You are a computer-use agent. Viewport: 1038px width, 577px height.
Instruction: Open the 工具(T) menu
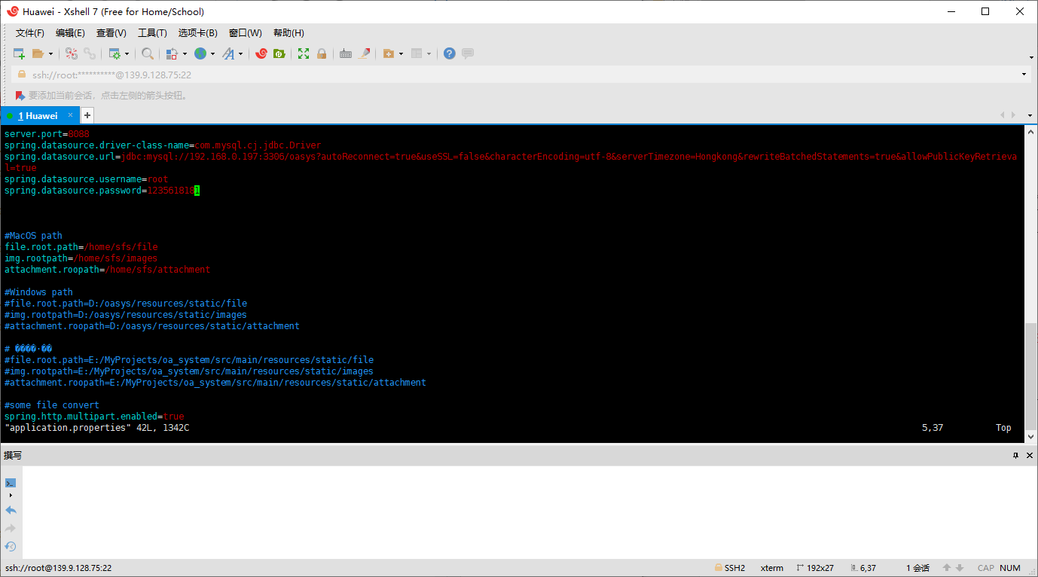152,33
